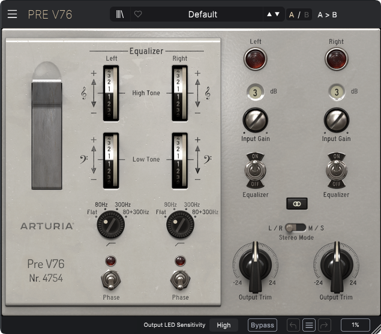This screenshot has width=381, height=334.
Task: Click the window resize handle corner
Action: (x=376, y=329)
